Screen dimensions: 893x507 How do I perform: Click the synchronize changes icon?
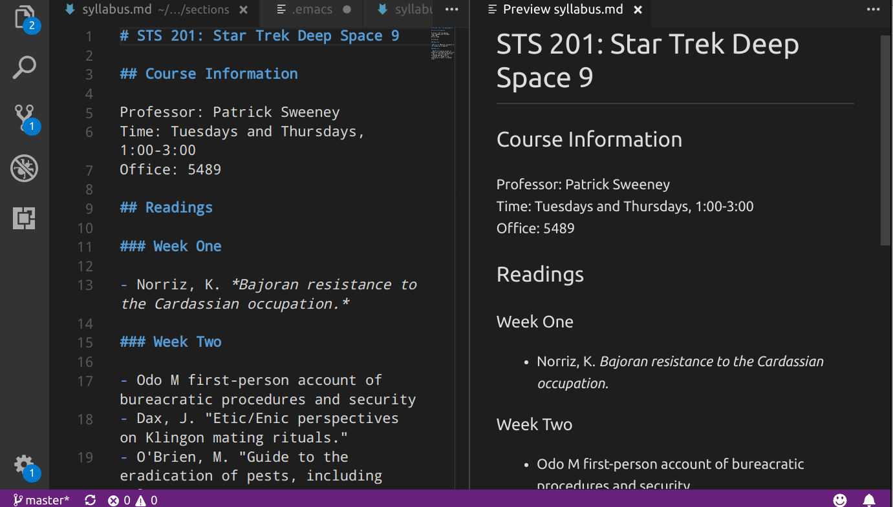pyautogui.click(x=91, y=500)
